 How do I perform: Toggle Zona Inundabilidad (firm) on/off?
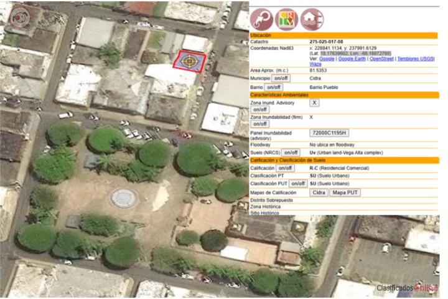[x=259, y=124]
